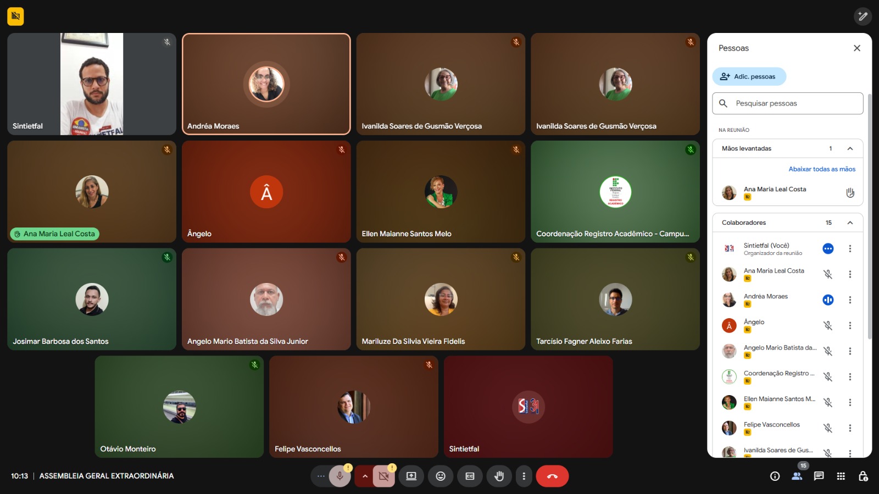The height and width of the screenshot is (494, 879).
Task: Open more options menu for Andréa Moraes
Action: [x=850, y=300]
